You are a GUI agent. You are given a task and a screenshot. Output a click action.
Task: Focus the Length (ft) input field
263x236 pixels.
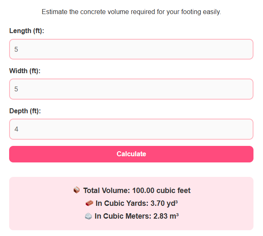pos(131,49)
